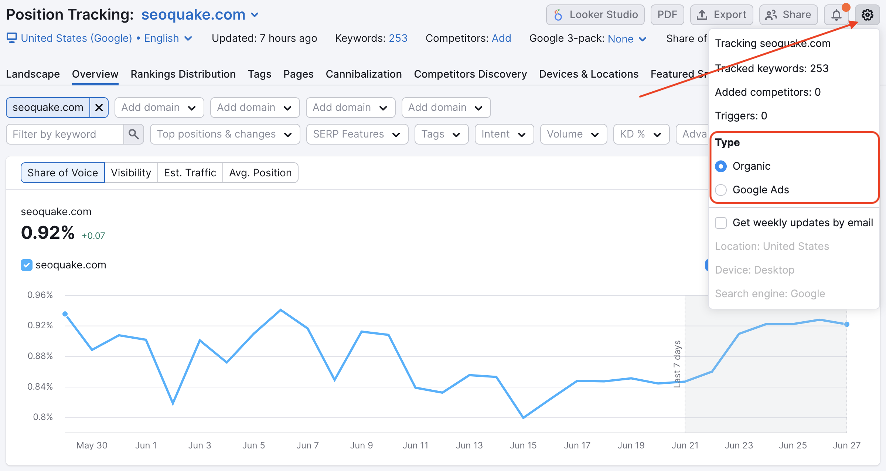The height and width of the screenshot is (471, 886).
Task: Click the seoquake.com domain chip
Action: pyautogui.click(x=48, y=108)
